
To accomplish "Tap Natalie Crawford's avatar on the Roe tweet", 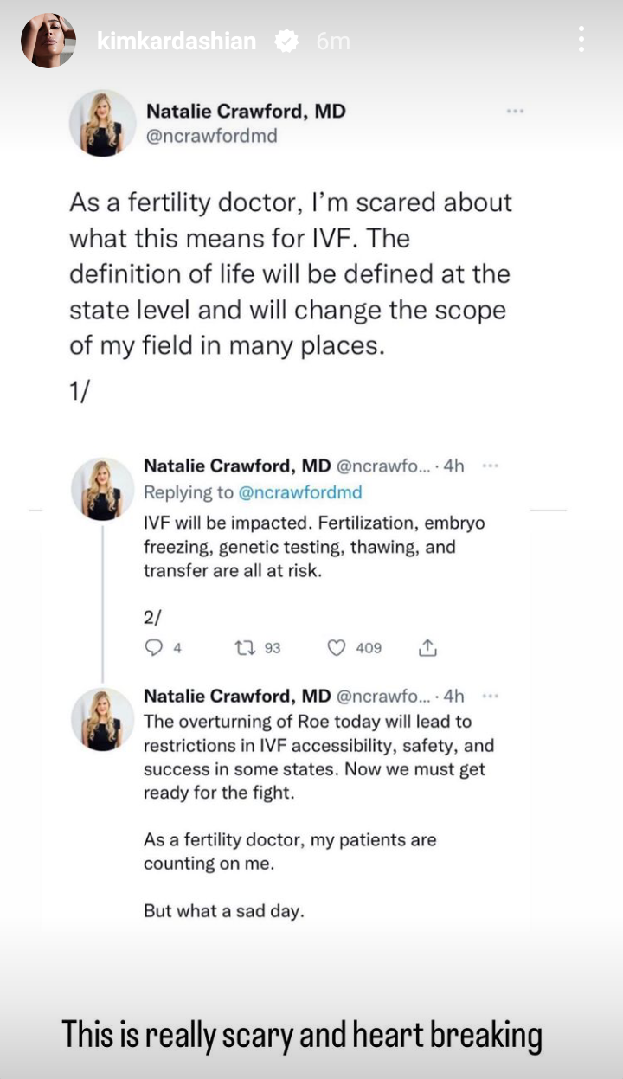I will click(x=103, y=719).
